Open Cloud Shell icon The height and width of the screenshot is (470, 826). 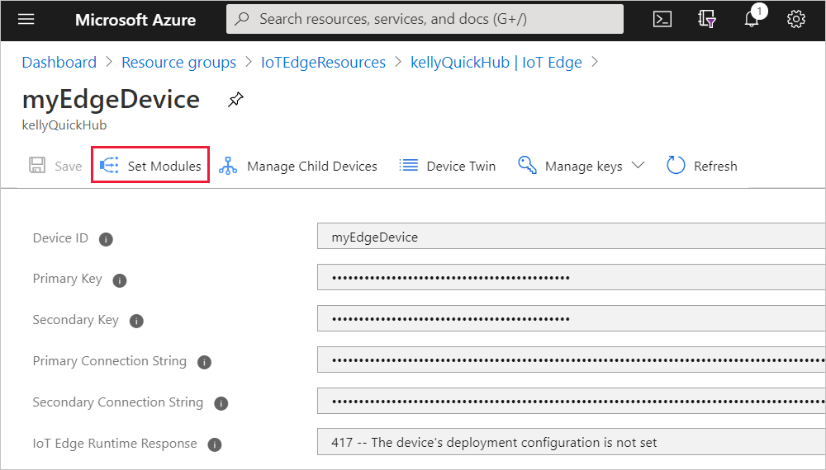tap(662, 19)
